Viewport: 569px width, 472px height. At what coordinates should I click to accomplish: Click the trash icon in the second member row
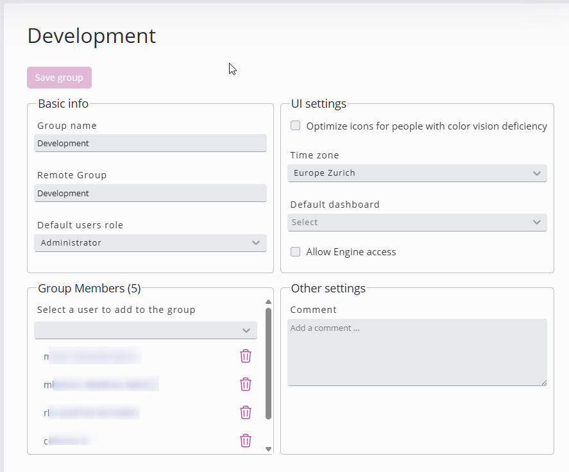coord(245,384)
